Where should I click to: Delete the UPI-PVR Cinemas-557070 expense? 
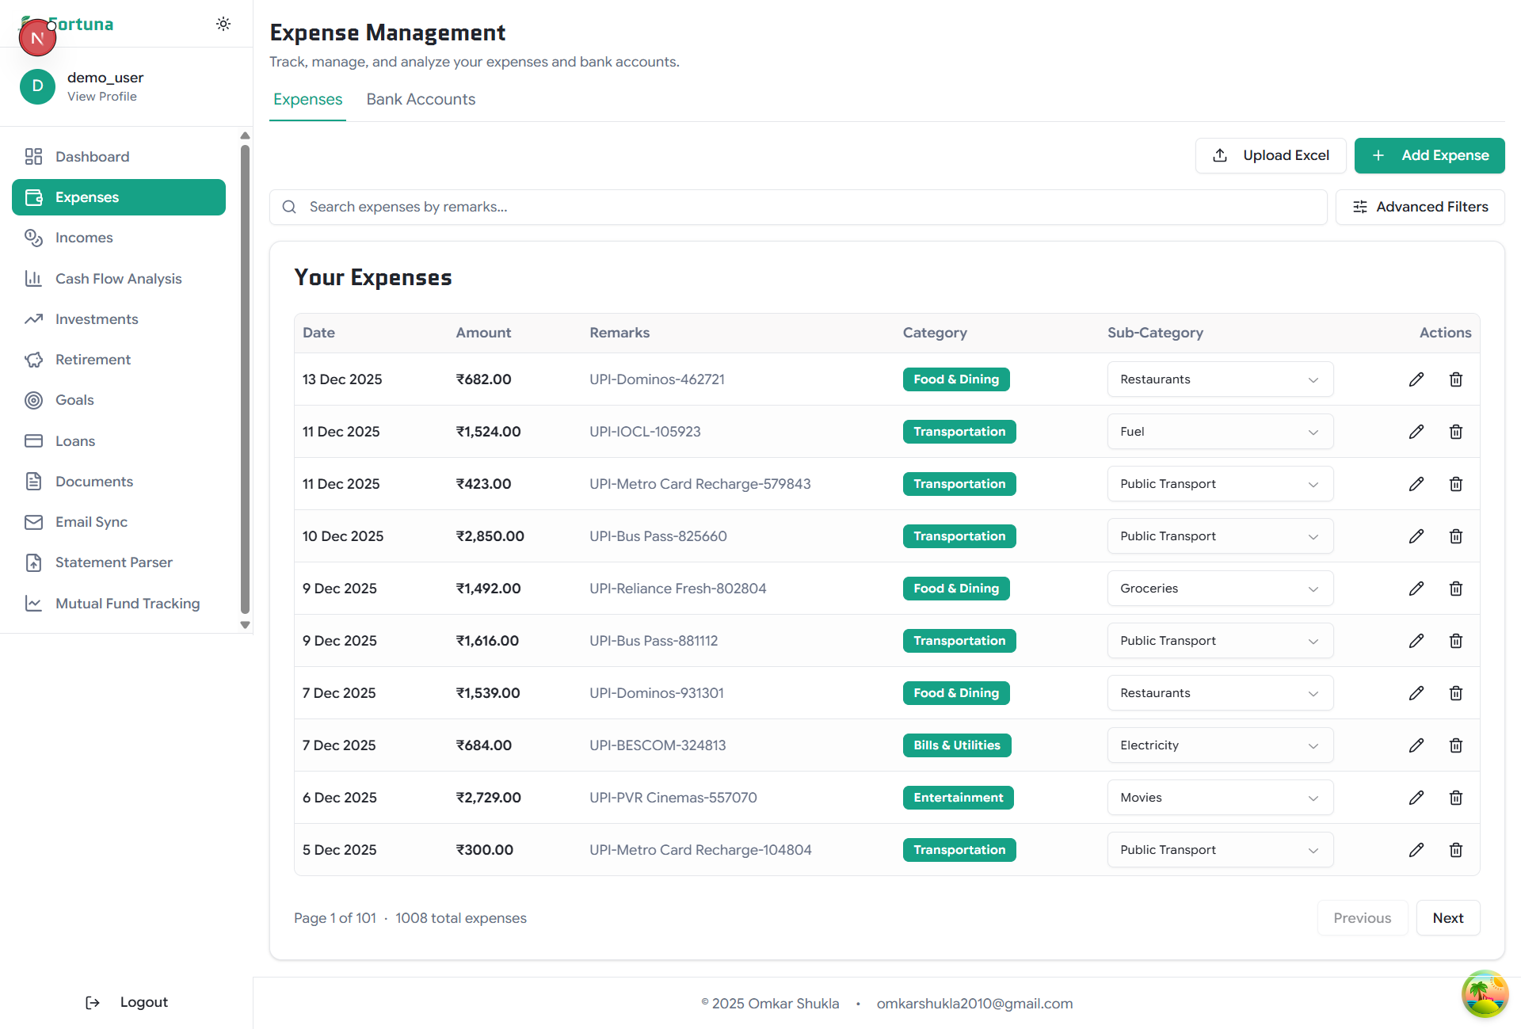pyautogui.click(x=1456, y=798)
